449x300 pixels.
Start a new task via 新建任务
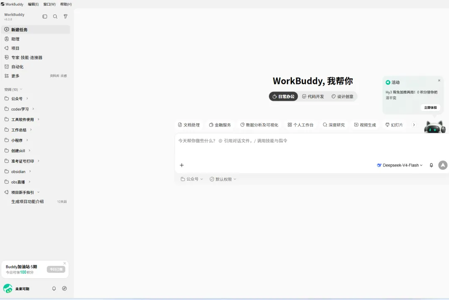coord(36,30)
